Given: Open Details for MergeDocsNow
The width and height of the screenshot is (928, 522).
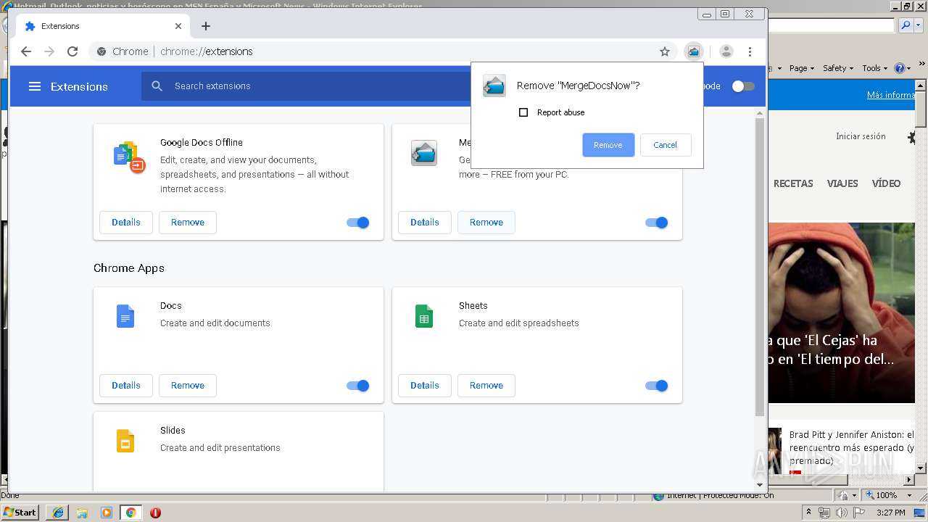Looking at the screenshot, I should click(425, 223).
